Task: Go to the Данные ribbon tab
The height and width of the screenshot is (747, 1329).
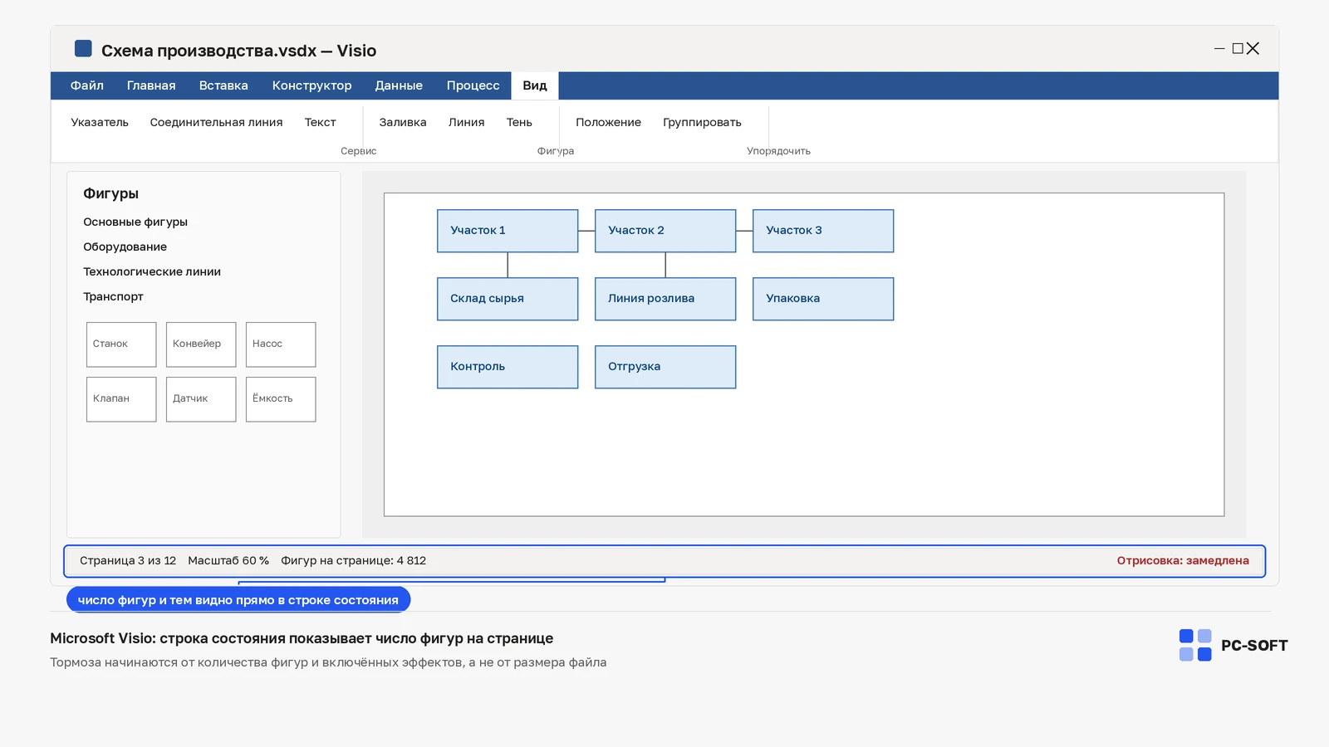Action: pyautogui.click(x=399, y=85)
